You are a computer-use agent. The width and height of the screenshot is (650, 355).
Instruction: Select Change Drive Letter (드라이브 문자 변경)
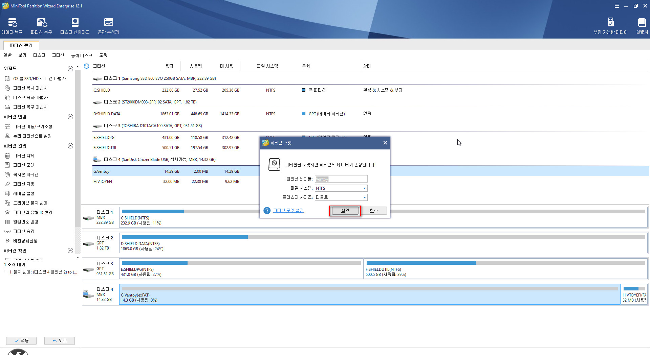(x=30, y=203)
